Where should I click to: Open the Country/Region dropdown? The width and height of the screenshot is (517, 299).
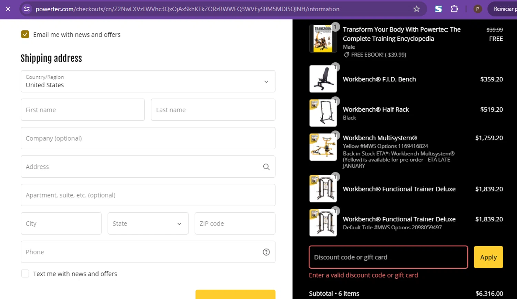click(x=148, y=81)
